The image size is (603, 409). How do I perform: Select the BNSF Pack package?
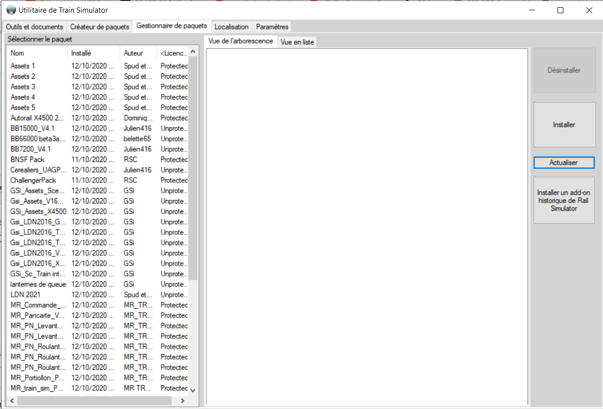point(97,159)
